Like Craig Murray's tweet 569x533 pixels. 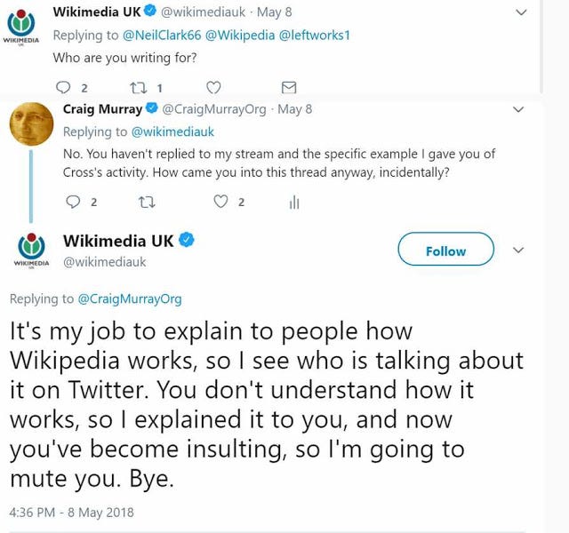click(220, 203)
